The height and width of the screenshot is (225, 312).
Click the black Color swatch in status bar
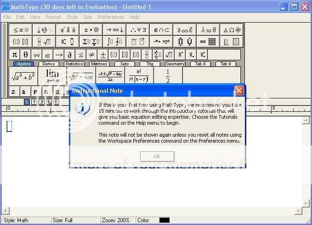click(165, 220)
